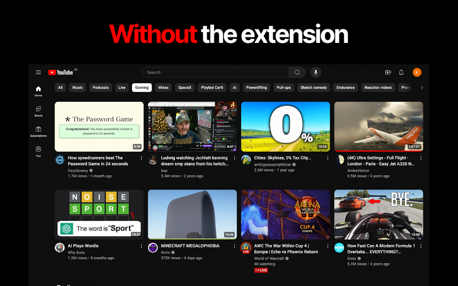
Task: Open title 'MINECRAFT MEGALOPHOBIA'
Action: point(190,246)
